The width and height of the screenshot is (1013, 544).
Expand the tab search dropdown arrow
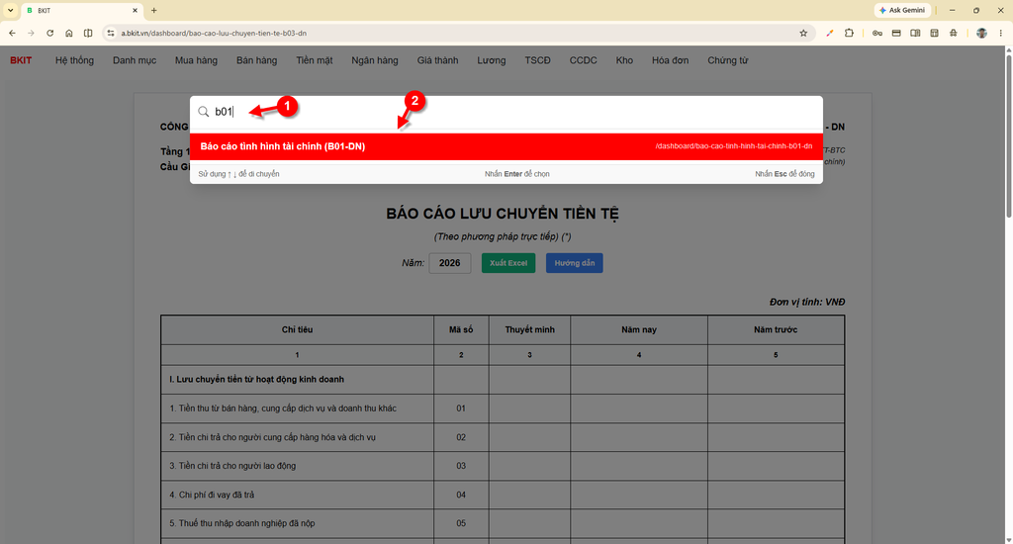point(10,10)
